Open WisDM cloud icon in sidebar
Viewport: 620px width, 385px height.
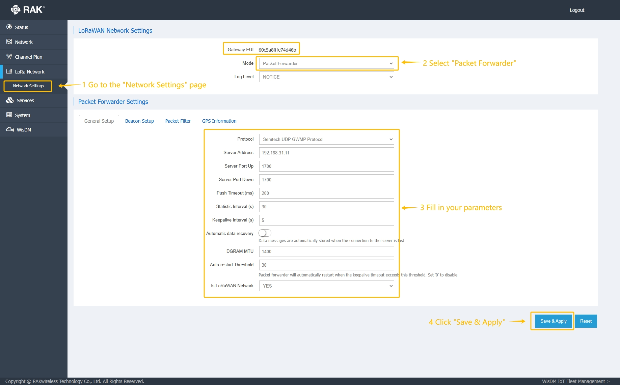pos(10,130)
